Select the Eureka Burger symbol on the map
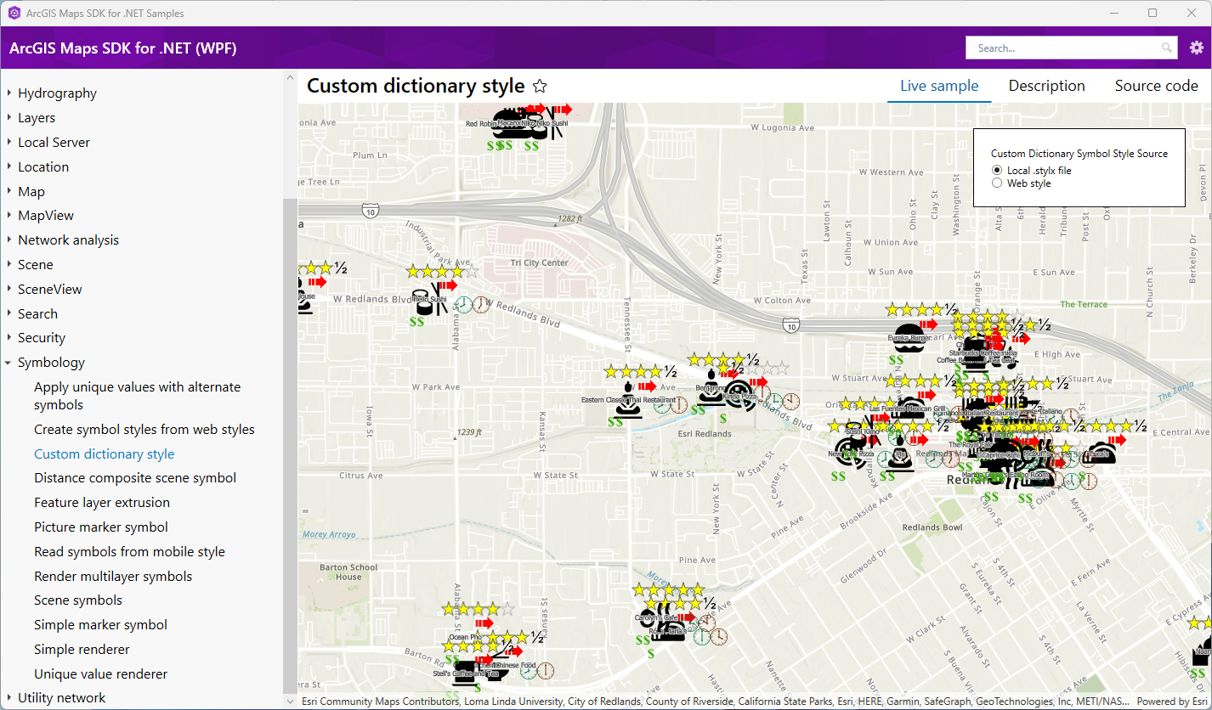 (x=908, y=338)
